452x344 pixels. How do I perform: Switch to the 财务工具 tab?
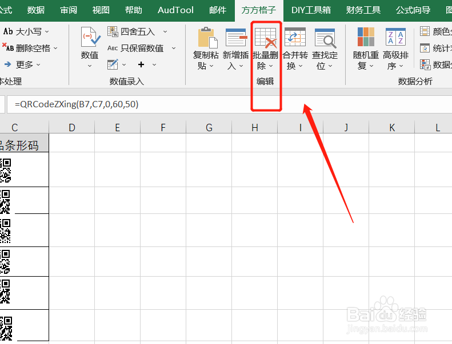point(363,10)
